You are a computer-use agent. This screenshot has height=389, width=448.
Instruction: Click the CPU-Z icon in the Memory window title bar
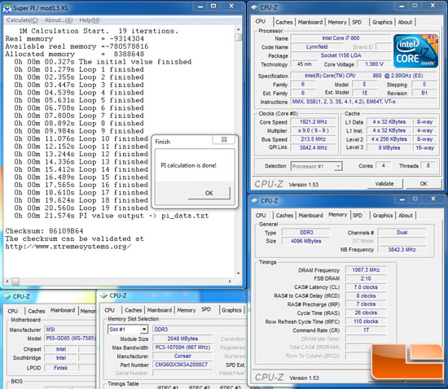(x=255, y=201)
